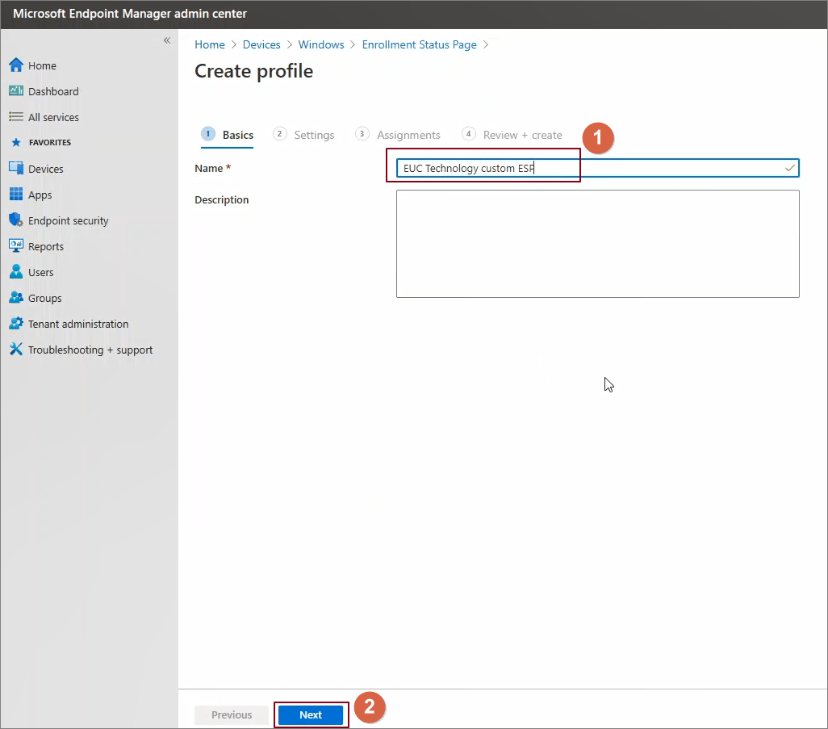Click the Favorites star icon

click(x=16, y=143)
